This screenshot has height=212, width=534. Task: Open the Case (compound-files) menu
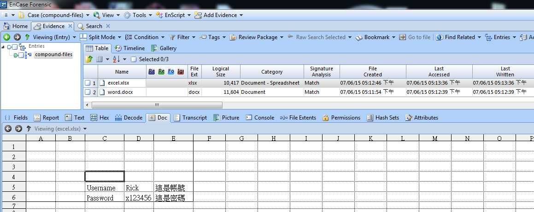[x=53, y=15]
